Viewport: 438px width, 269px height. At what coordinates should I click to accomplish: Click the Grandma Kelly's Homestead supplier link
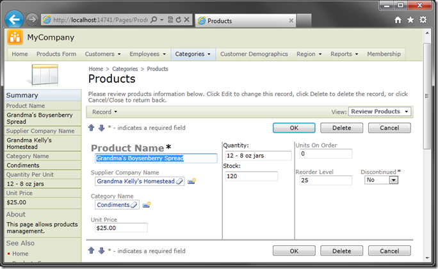136,181
